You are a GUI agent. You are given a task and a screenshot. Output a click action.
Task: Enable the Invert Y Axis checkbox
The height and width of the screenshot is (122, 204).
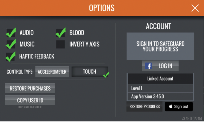coord(60,44)
